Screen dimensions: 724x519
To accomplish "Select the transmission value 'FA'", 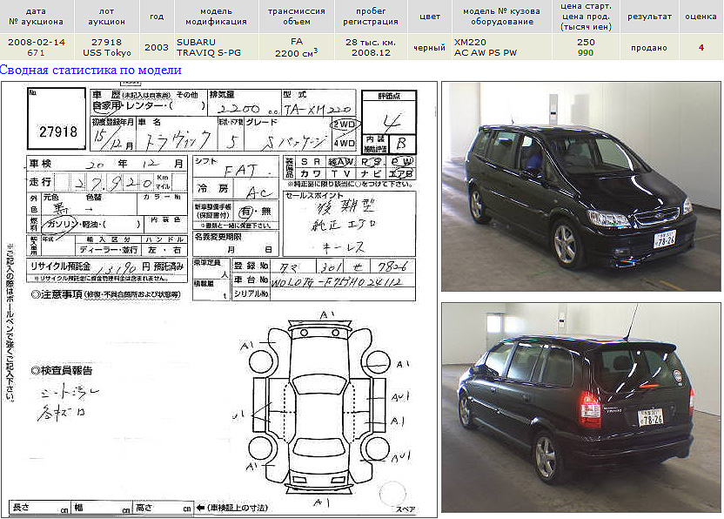I will click(297, 42).
